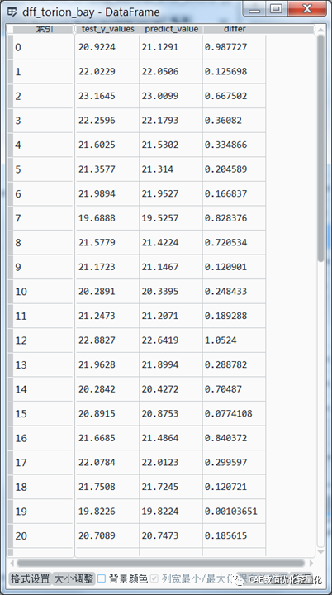Select cell with value 20.9224
Screen dimensions: 332x595
click(107, 47)
